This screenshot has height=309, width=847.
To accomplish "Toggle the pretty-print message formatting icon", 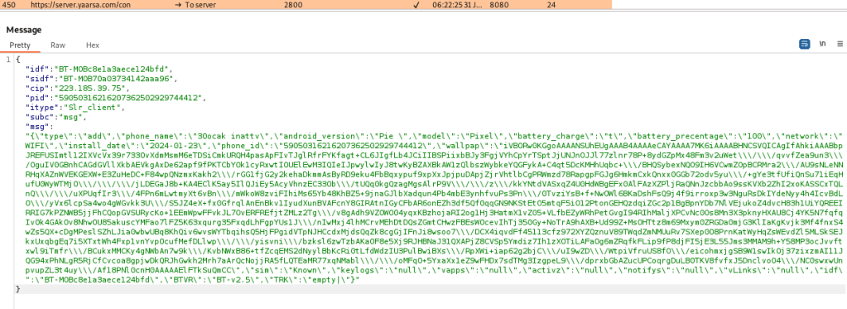I will tap(805, 44).
